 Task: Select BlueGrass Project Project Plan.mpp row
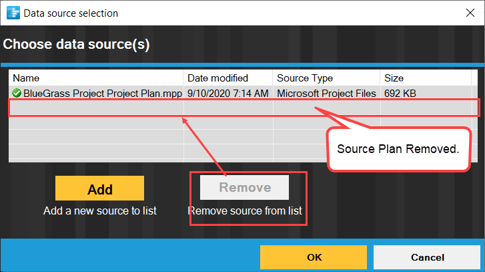(x=243, y=94)
